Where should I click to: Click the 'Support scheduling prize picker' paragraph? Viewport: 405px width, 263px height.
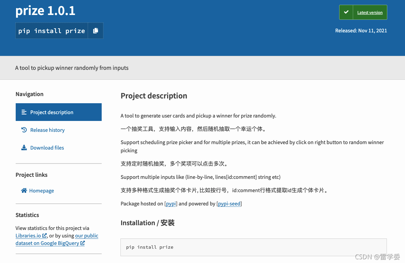(x=252, y=146)
